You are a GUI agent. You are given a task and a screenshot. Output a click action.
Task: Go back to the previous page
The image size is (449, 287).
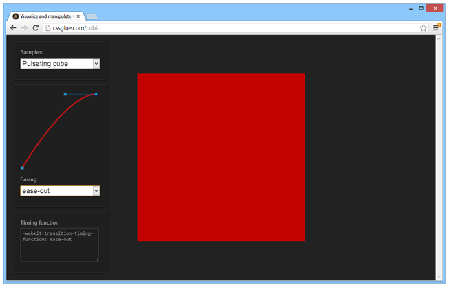(x=13, y=27)
